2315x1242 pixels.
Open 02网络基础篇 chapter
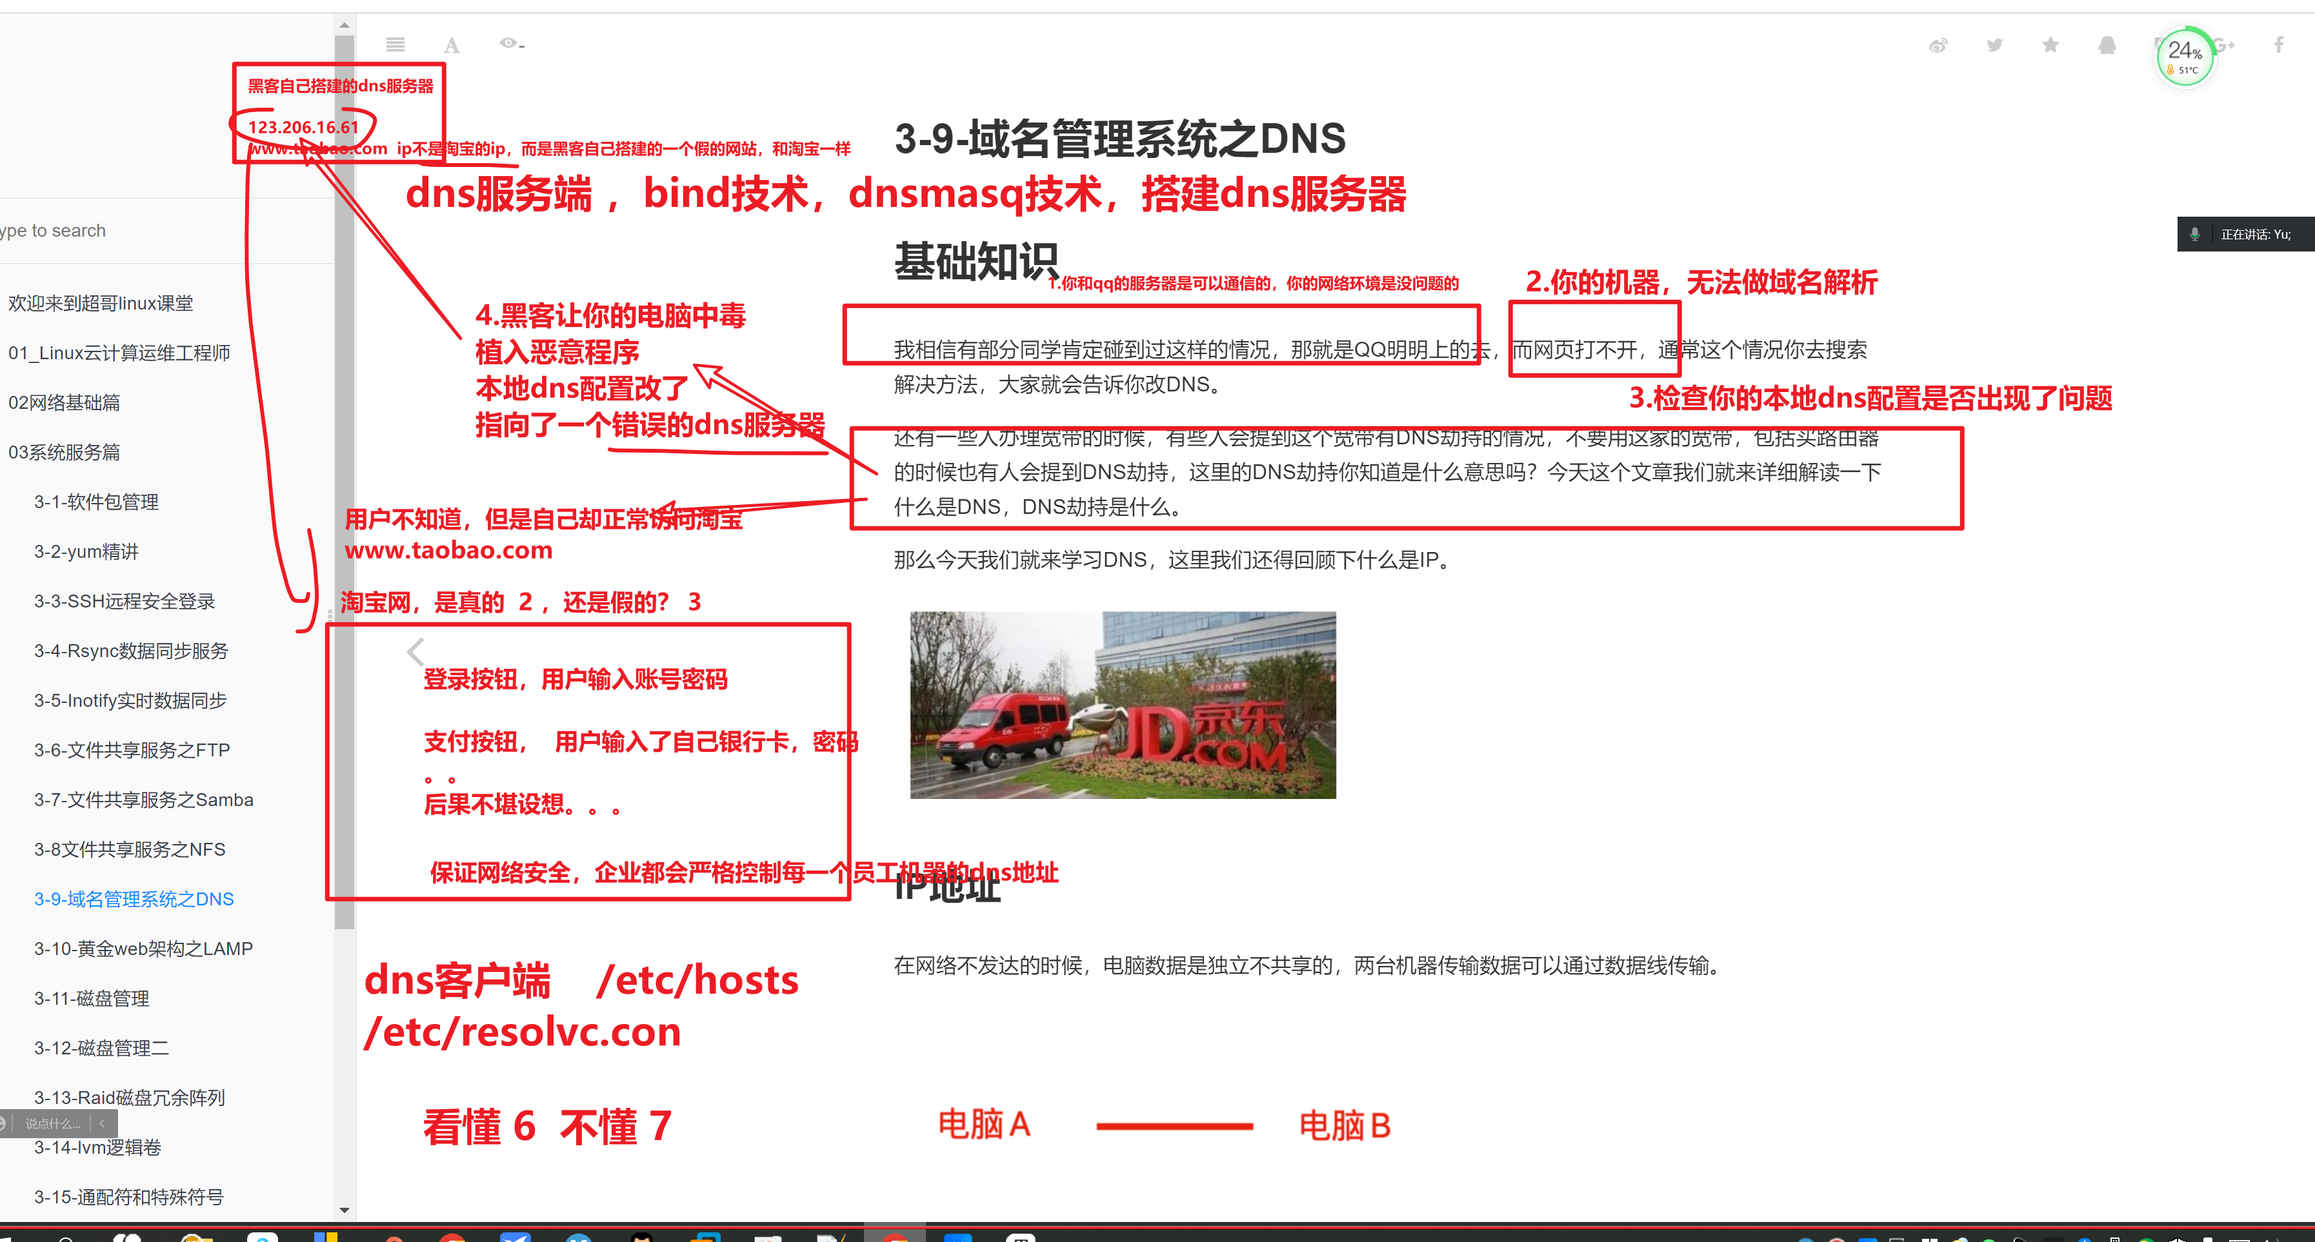(x=64, y=402)
